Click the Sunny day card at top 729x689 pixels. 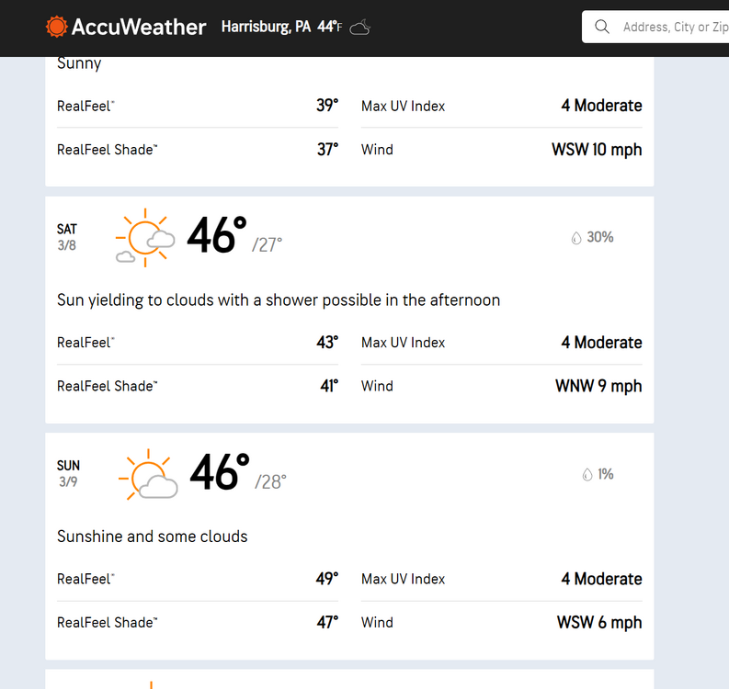[349, 122]
